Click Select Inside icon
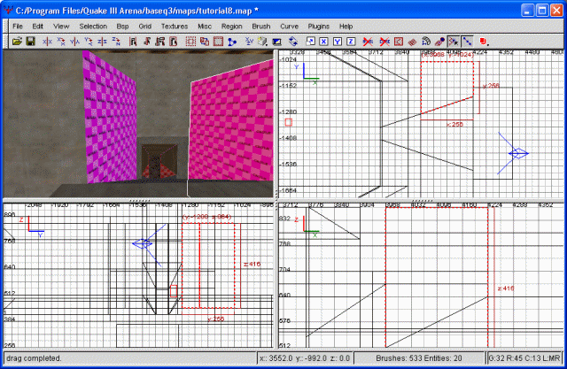 (174, 42)
